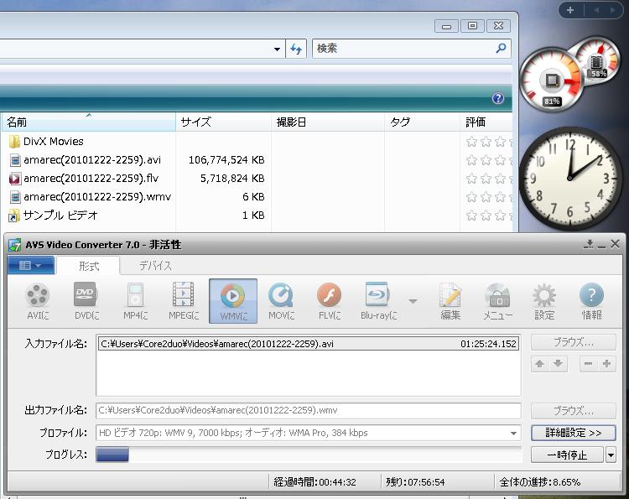Click sidebar add gadget plus button
This screenshot has height=499, width=629.
coord(570,10)
